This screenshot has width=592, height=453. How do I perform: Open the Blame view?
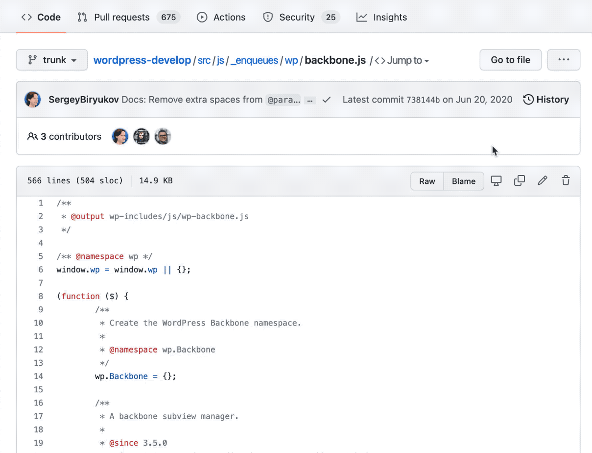(x=464, y=181)
